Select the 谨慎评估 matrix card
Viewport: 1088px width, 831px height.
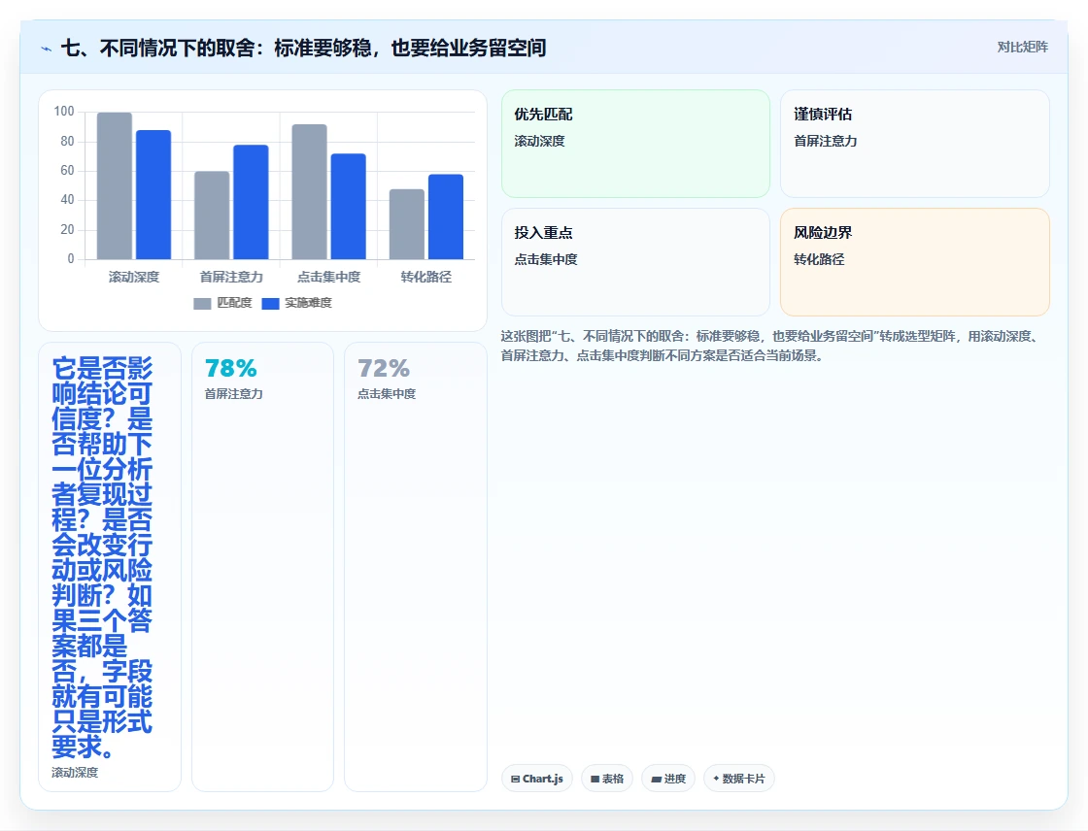click(x=914, y=144)
